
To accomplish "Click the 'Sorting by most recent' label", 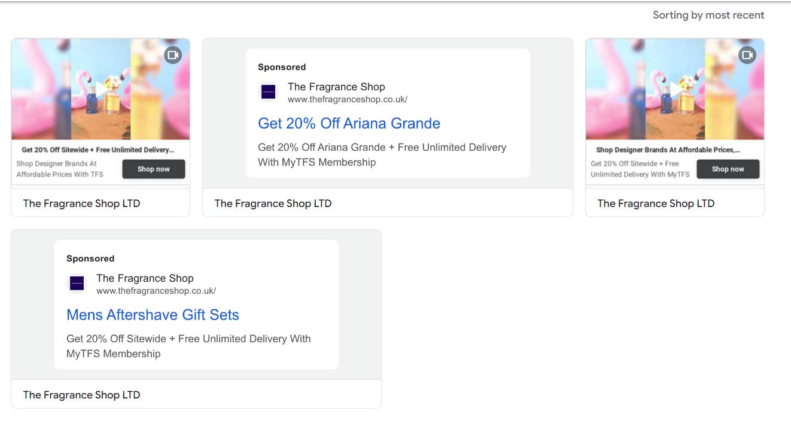I will (x=708, y=15).
